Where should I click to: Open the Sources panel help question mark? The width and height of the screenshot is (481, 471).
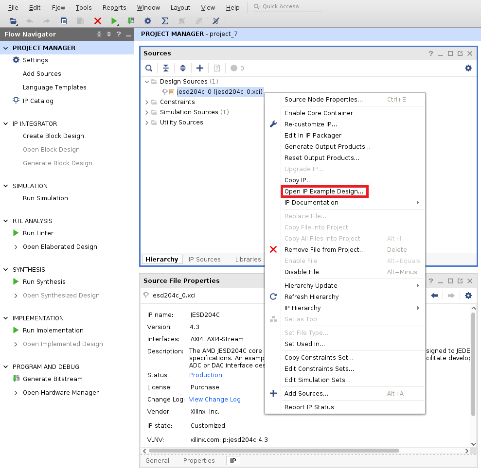pos(431,53)
